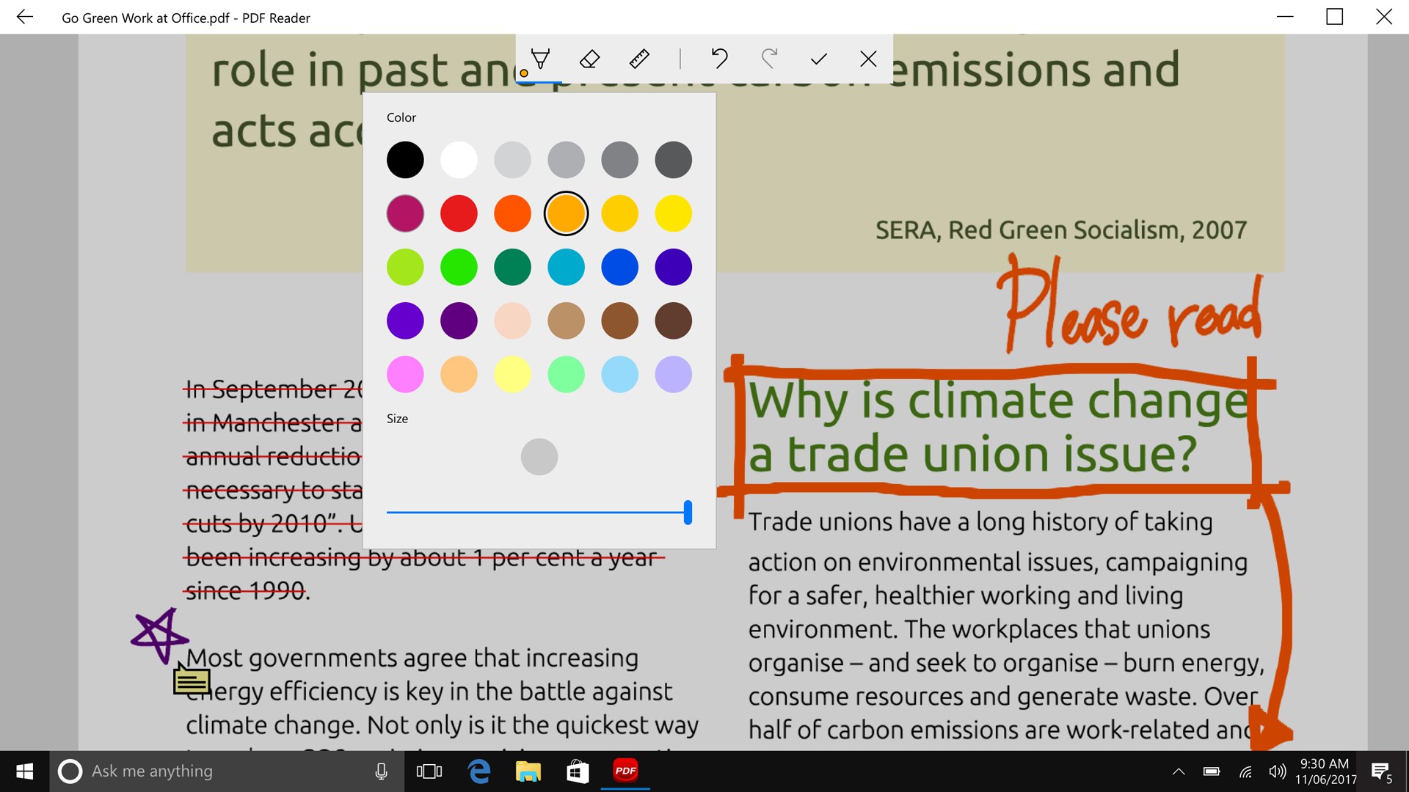Select the dark brown color swatch
This screenshot has width=1409, height=792.
673,320
